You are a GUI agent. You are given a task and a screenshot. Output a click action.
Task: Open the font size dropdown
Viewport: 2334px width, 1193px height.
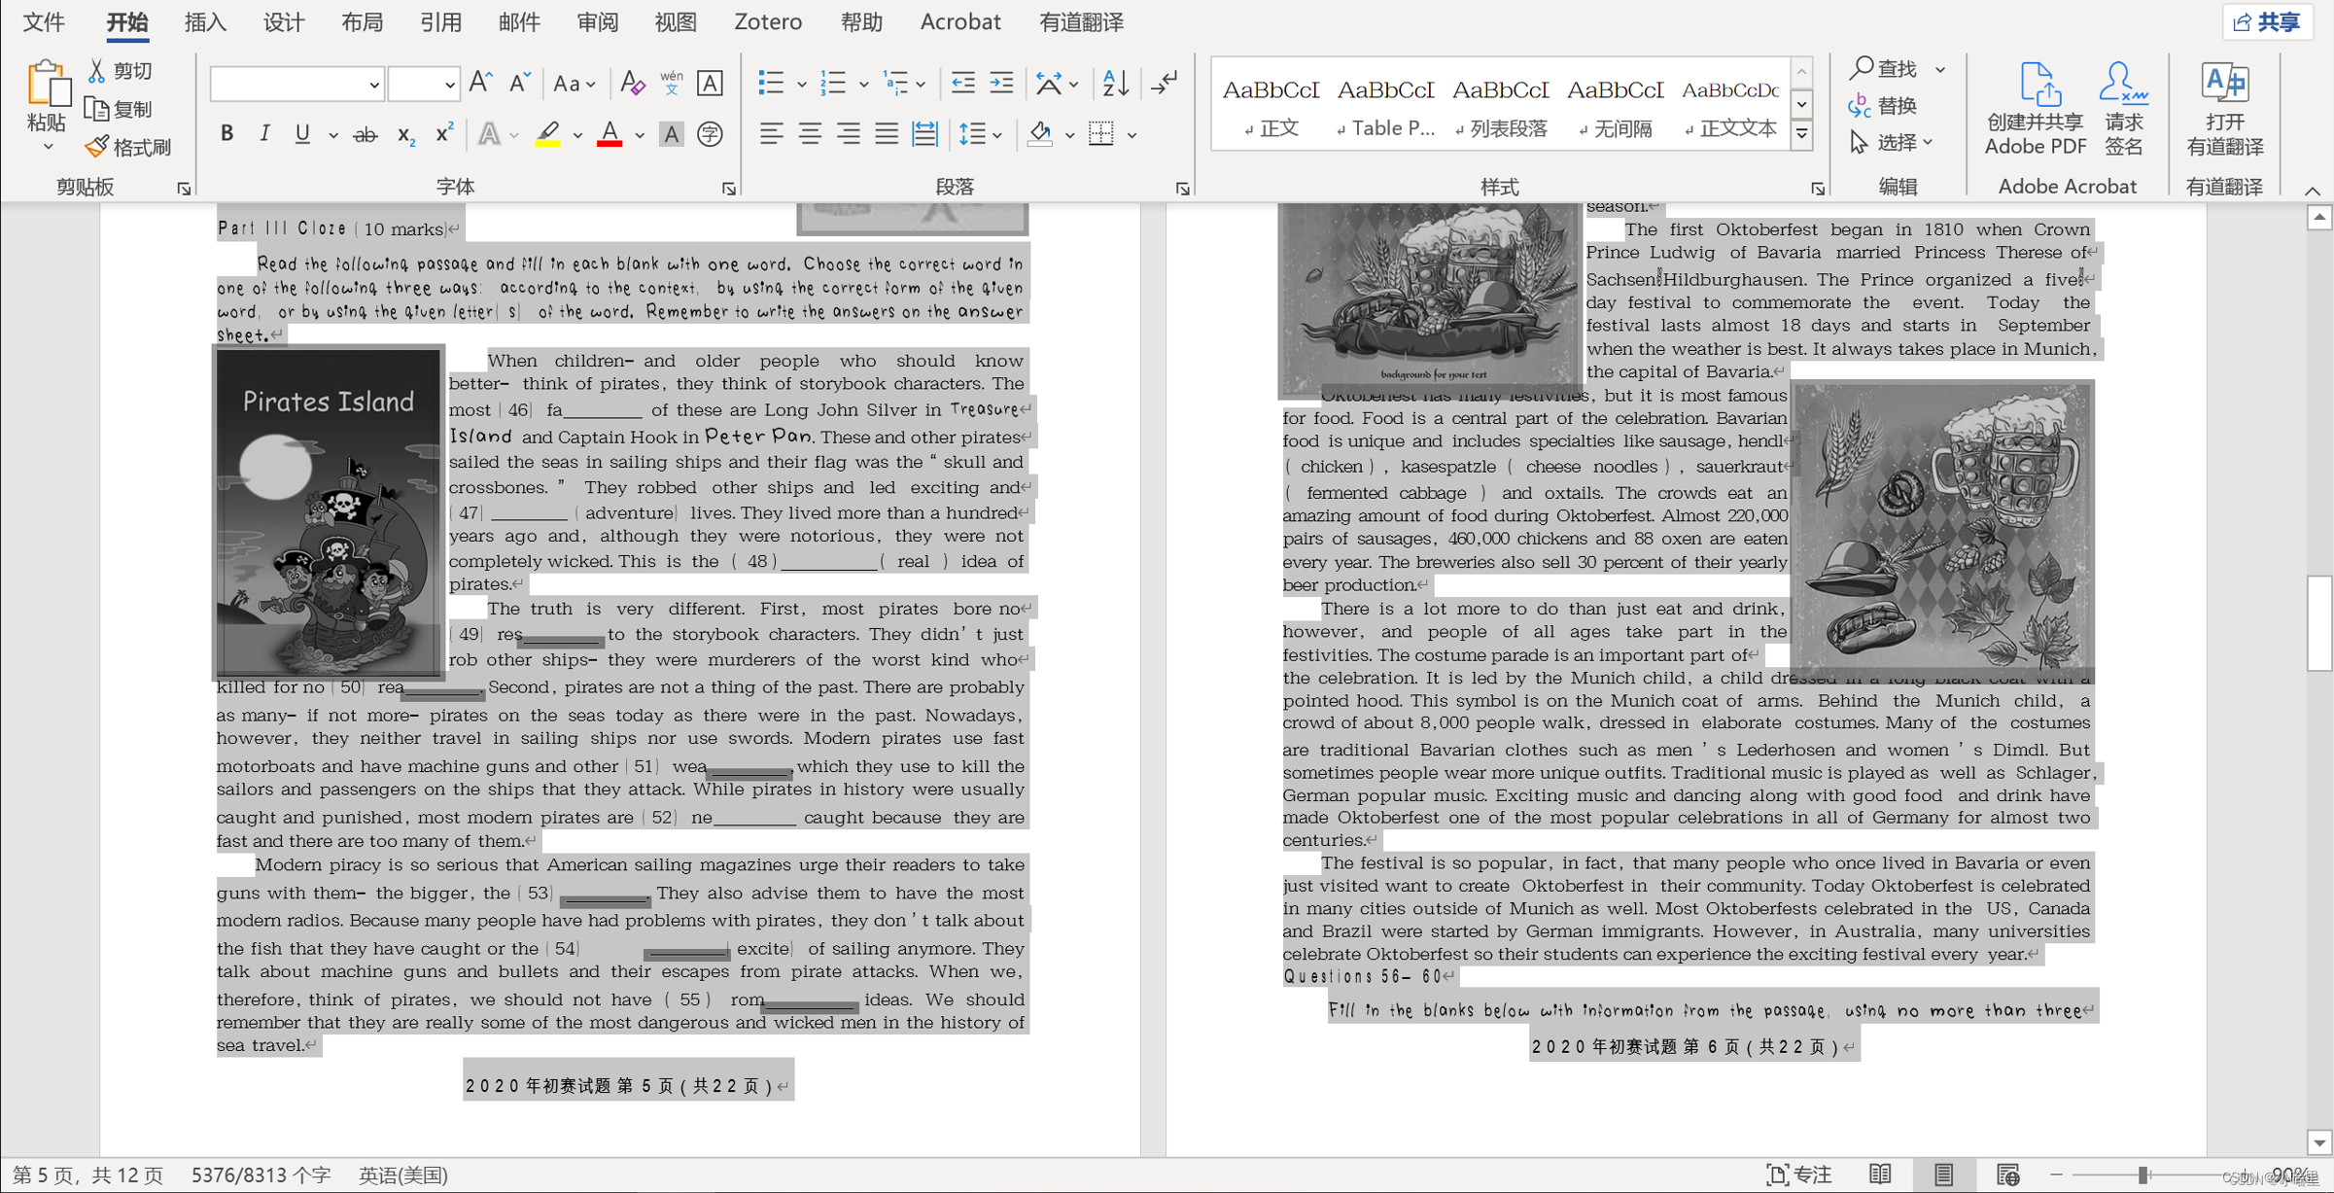coord(449,85)
